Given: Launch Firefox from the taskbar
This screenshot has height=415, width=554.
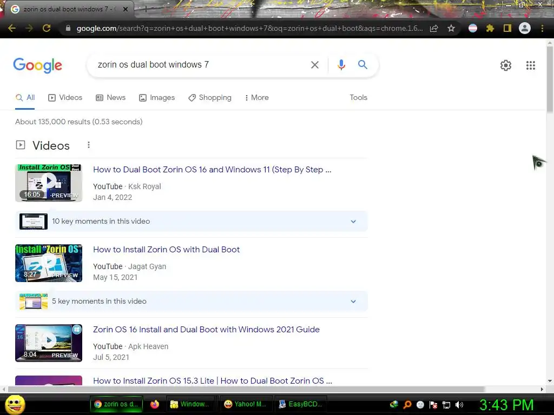Looking at the screenshot, I should click(x=155, y=404).
